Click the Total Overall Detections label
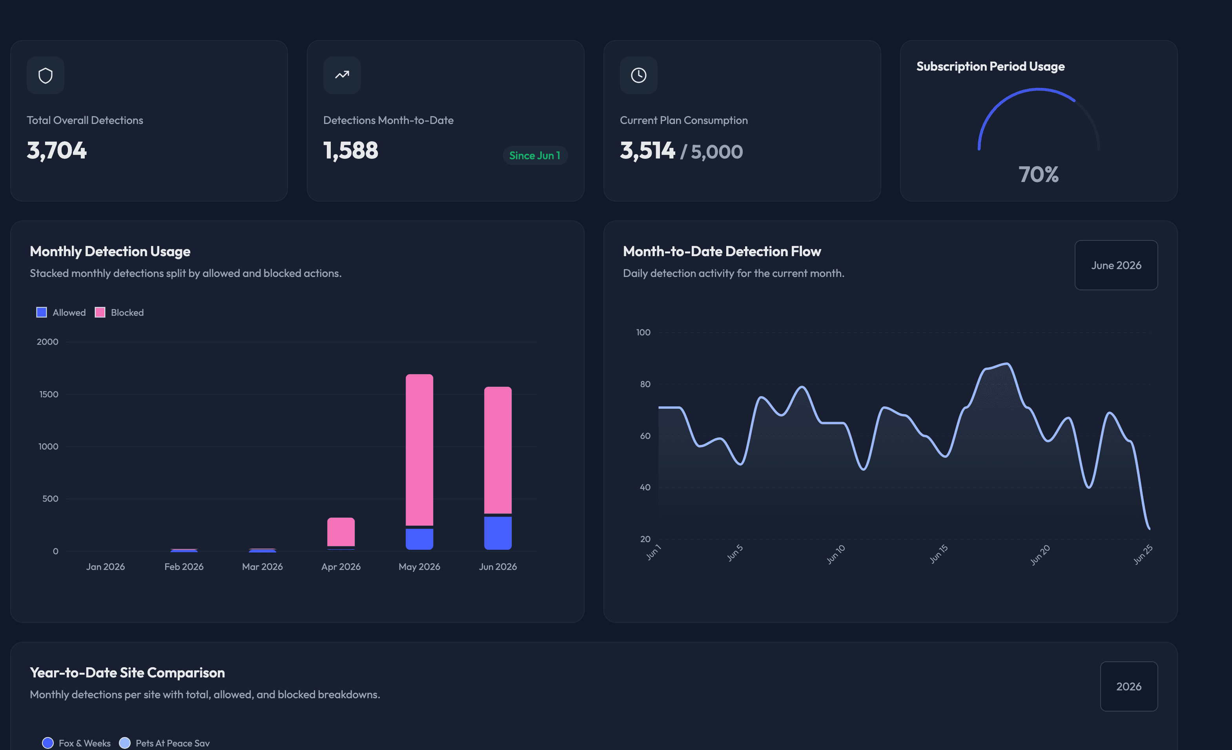1232x750 pixels. [85, 120]
